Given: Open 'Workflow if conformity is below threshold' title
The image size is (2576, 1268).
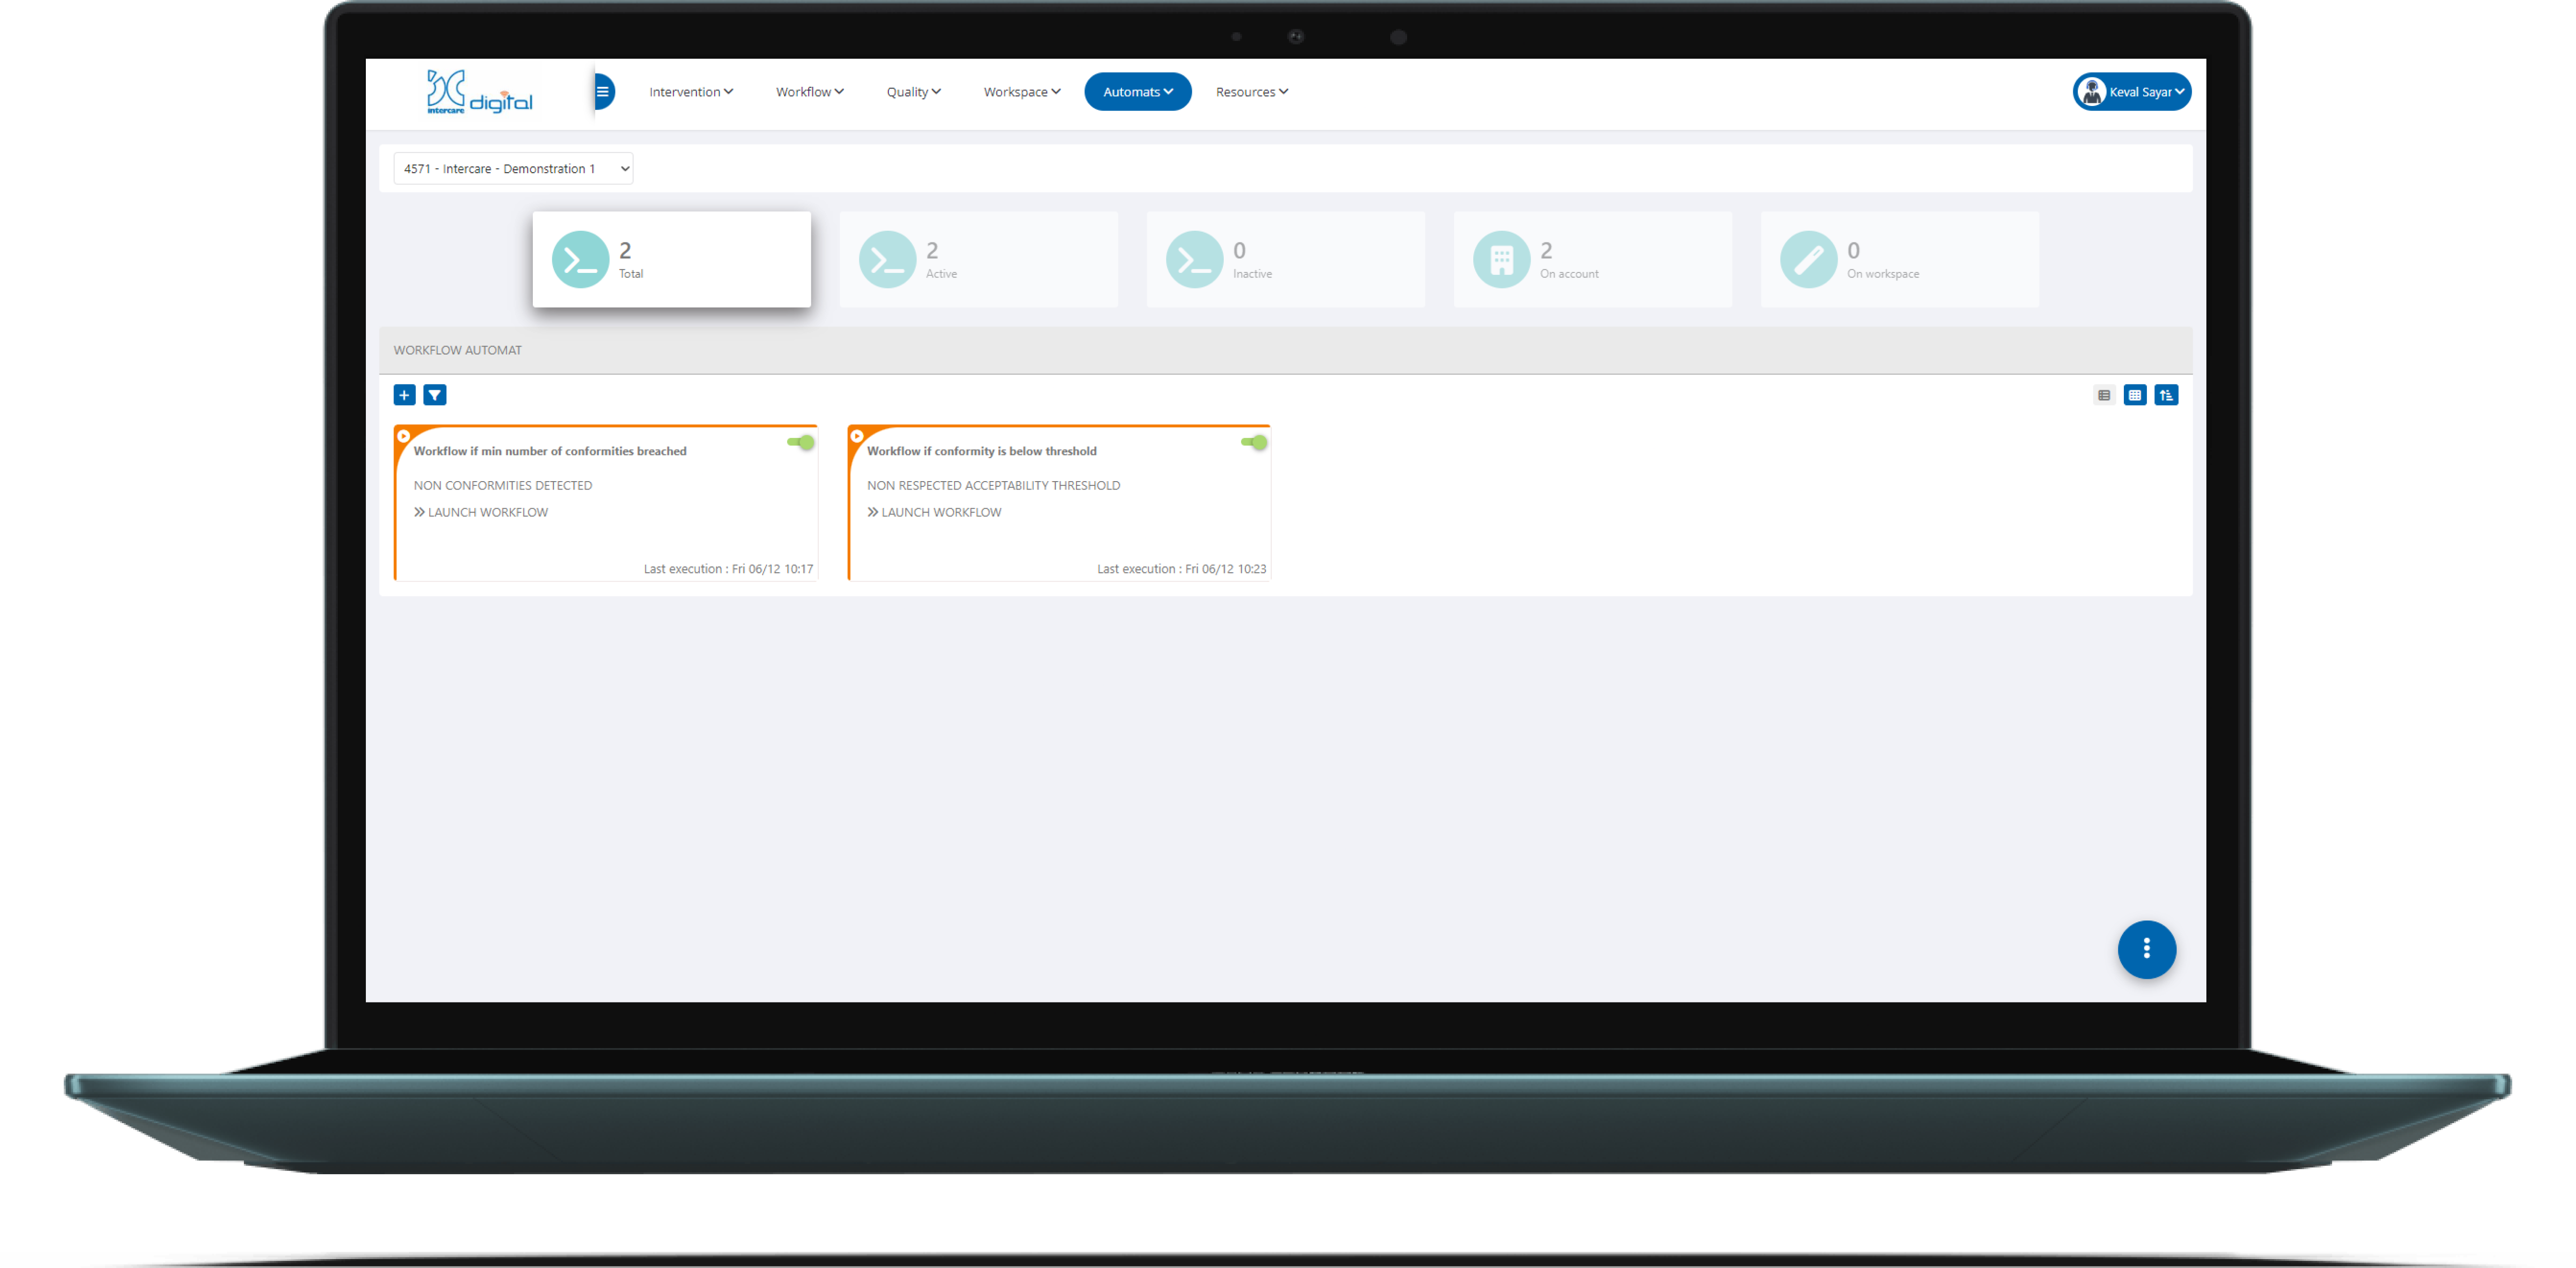Looking at the screenshot, I should (x=982, y=451).
